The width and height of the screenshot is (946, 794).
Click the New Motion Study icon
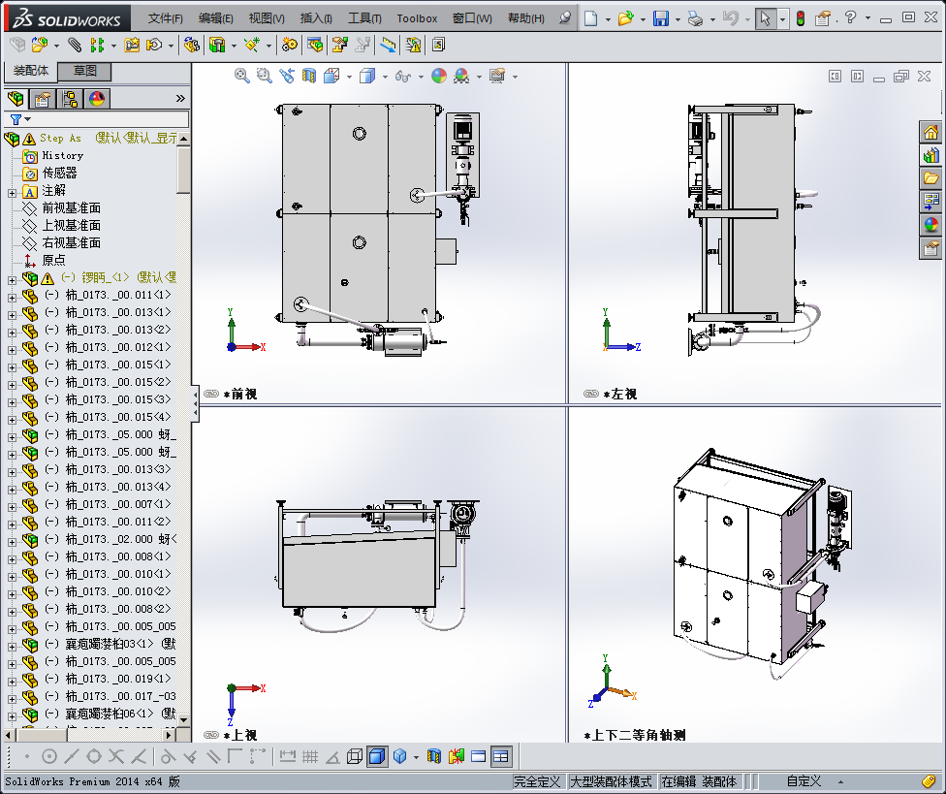point(290,45)
